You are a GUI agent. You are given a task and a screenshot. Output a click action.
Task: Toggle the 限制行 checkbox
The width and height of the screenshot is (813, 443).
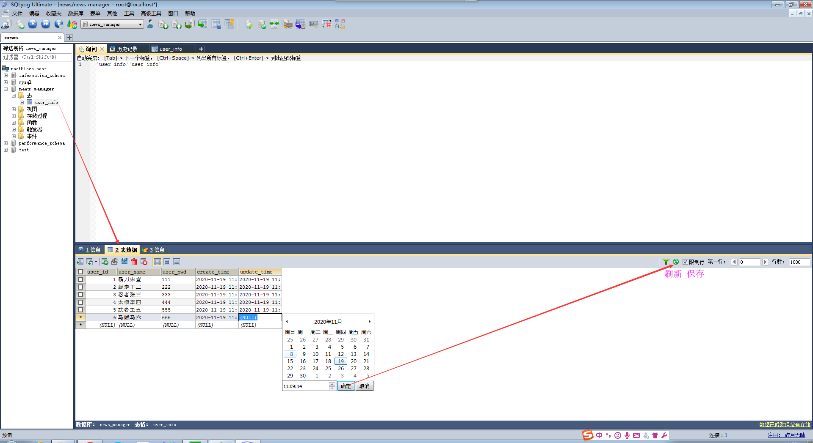(x=685, y=262)
